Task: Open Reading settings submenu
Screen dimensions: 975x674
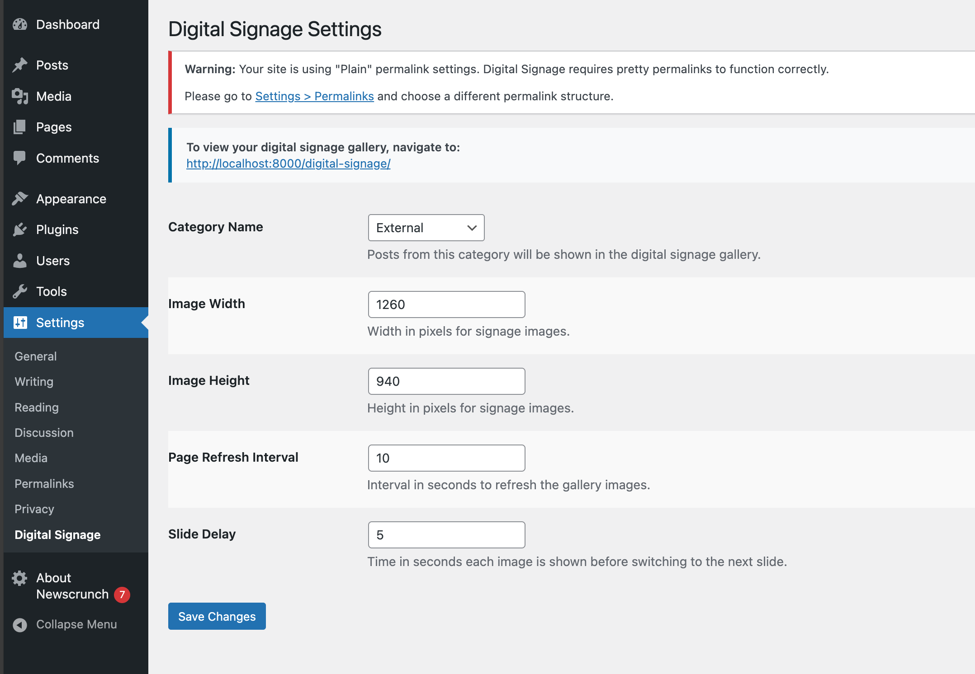Action: tap(37, 407)
